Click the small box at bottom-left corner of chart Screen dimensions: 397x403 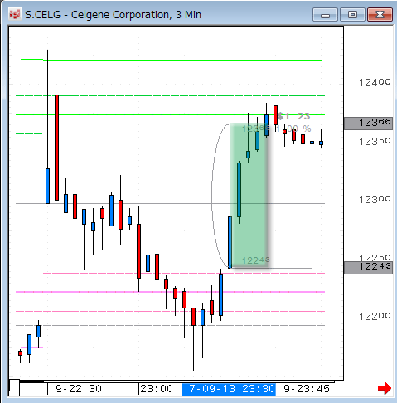click(14, 387)
